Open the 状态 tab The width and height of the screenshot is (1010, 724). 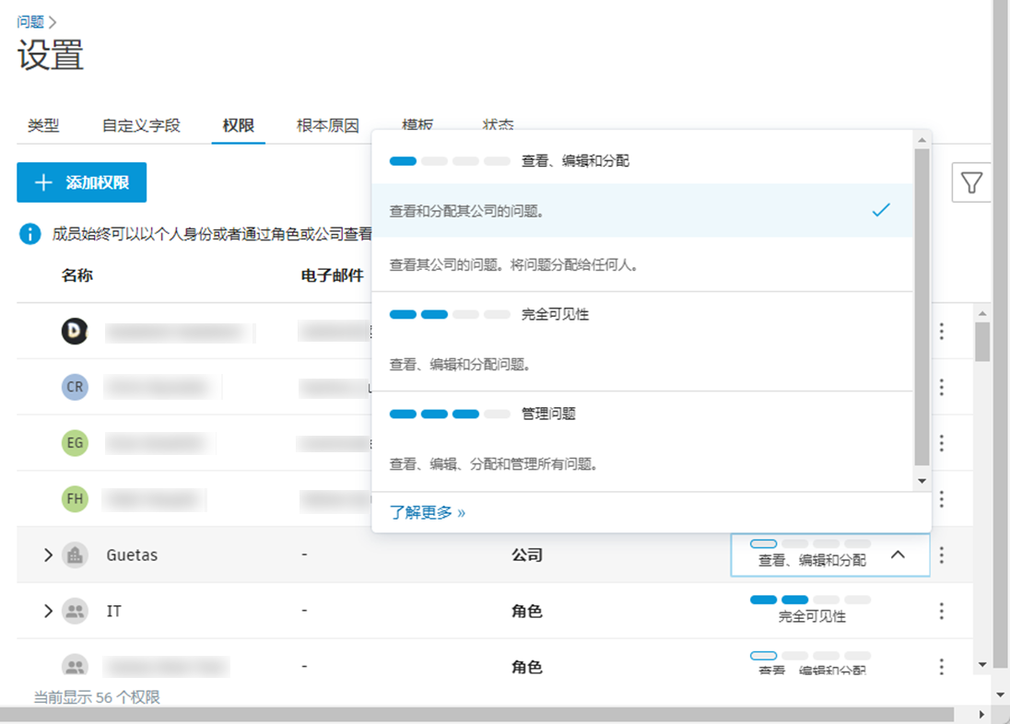498,123
